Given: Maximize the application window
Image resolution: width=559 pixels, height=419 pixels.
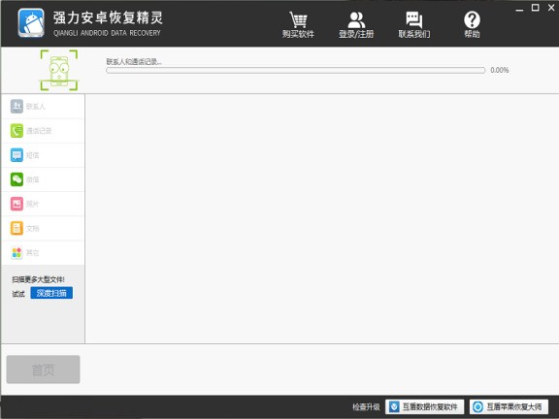Looking at the screenshot, I should 535,8.
